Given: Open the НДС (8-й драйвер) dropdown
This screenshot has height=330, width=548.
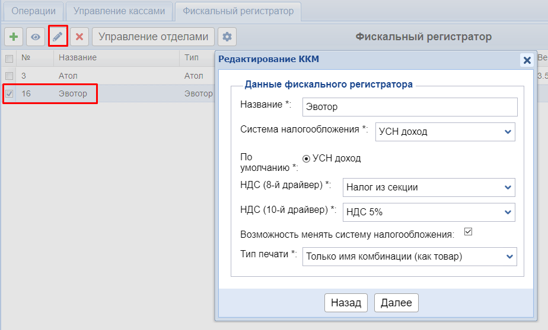Looking at the screenshot, I should [x=429, y=187].
